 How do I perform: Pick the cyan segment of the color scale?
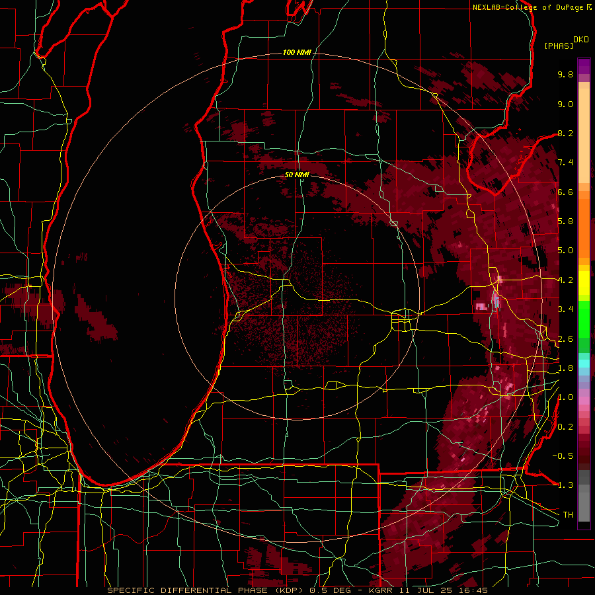point(584,364)
